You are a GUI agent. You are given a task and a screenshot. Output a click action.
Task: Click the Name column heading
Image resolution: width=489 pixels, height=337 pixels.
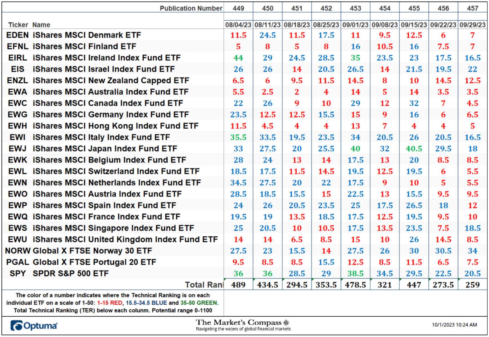pyautogui.click(x=41, y=25)
